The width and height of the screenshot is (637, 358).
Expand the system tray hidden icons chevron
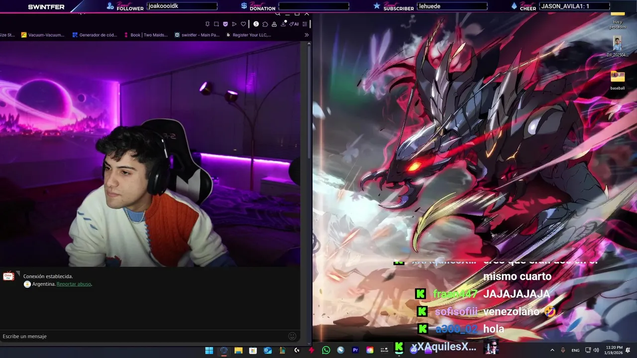(x=552, y=350)
